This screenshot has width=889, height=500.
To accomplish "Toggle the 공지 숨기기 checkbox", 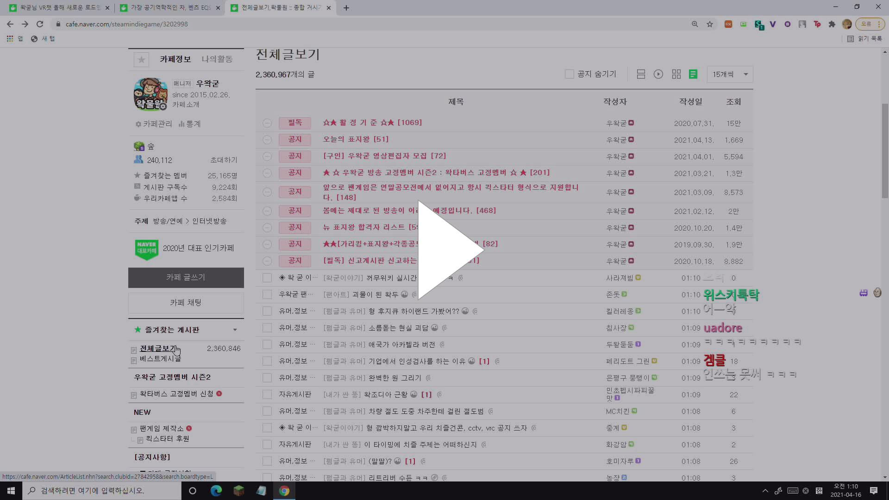I will click(570, 74).
